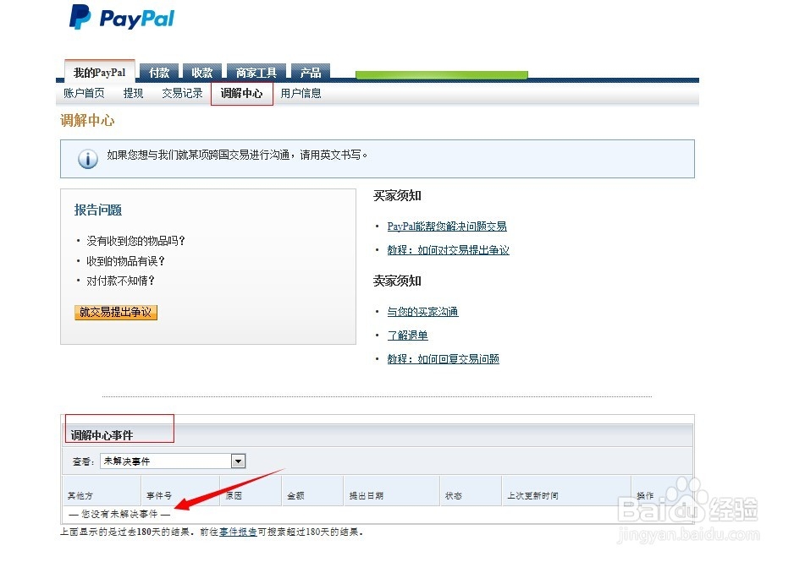
Task: Open 交易记录 submenu item
Action: click(x=182, y=93)
